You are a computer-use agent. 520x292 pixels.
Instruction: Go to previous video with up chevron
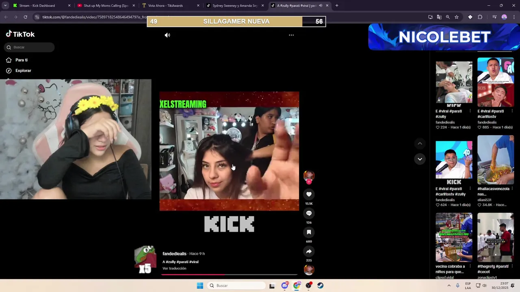[x=420, y=144]
